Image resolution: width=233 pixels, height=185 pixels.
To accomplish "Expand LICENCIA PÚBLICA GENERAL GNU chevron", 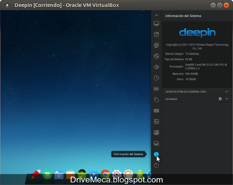I will pyautogui.click(x=226, y=92).
